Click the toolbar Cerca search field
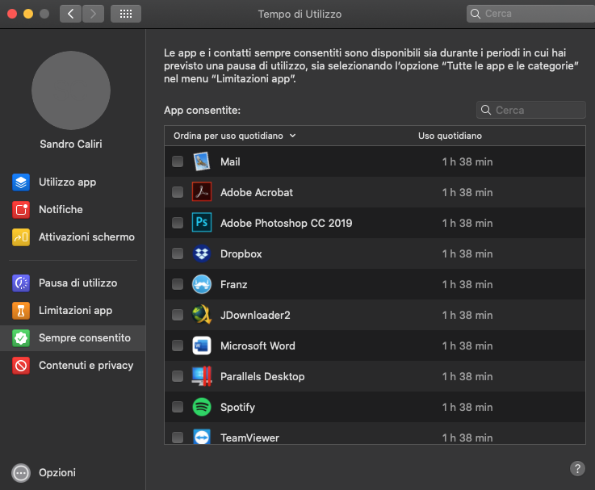 (530, 14)
